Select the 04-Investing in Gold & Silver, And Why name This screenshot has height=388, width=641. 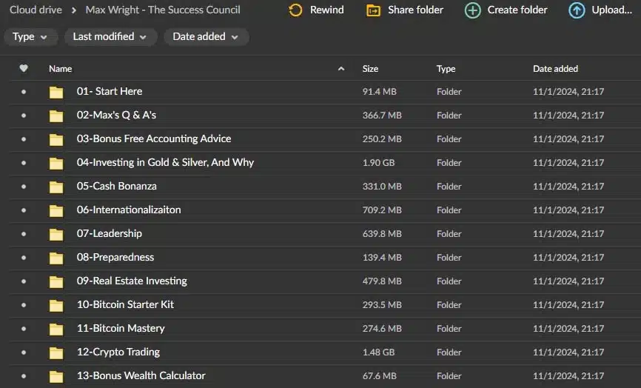coord(165,162)
